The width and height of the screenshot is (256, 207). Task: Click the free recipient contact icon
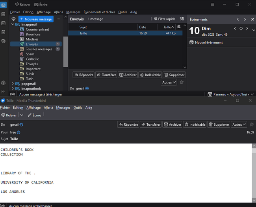tap(19, 132)
